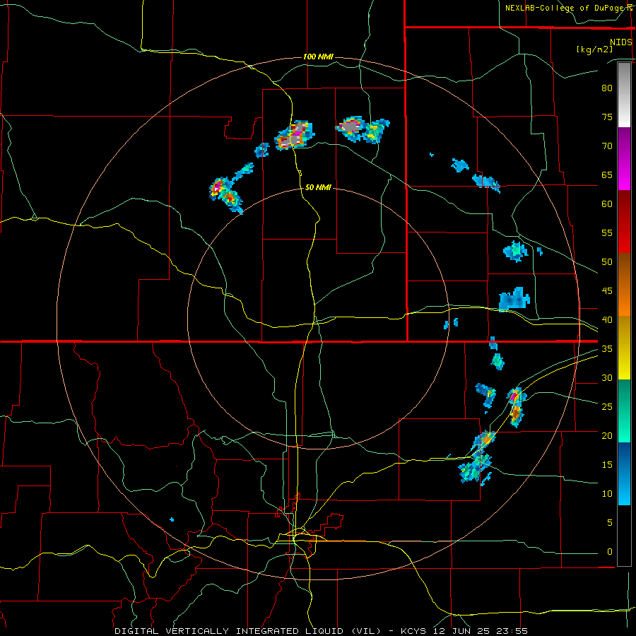Click the "23:55" timestamp
This screenshot has width=636, height=636.
click(x=512, y=631)
